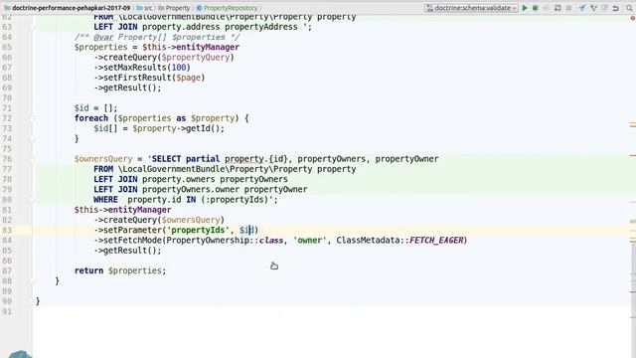Click the 100 value in setMaxResults
The height and width of the screenshot is (358, 636).
pos(179,68)
